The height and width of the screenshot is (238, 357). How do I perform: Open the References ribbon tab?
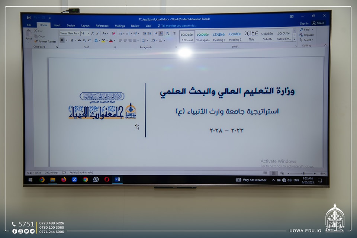102,26
